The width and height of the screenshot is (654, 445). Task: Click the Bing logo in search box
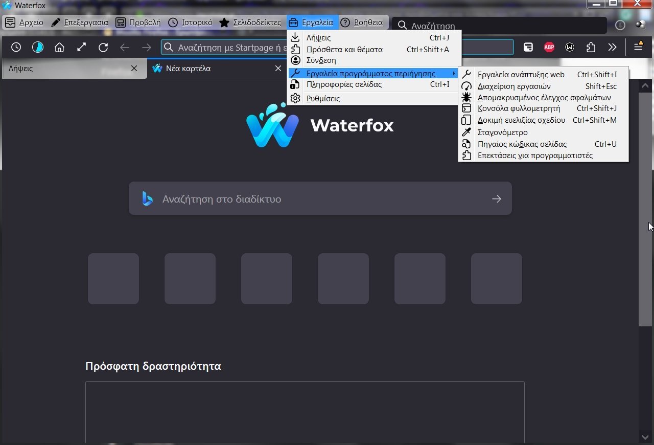point(147,198)
